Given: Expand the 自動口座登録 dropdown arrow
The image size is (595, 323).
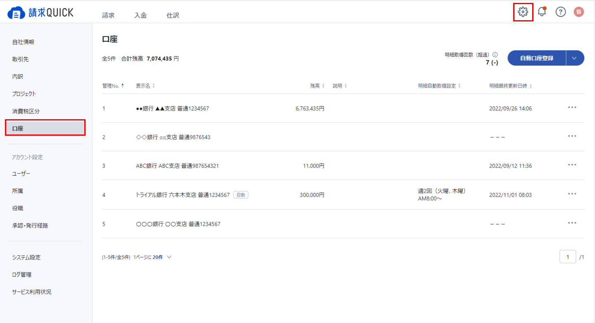Looking at the screenshot, I should [x=574, y=58].
